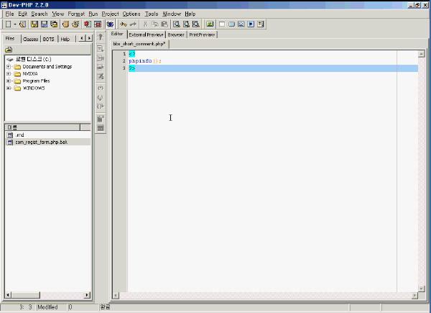Switch to the Classes panel tab

(x=30, y=39)
